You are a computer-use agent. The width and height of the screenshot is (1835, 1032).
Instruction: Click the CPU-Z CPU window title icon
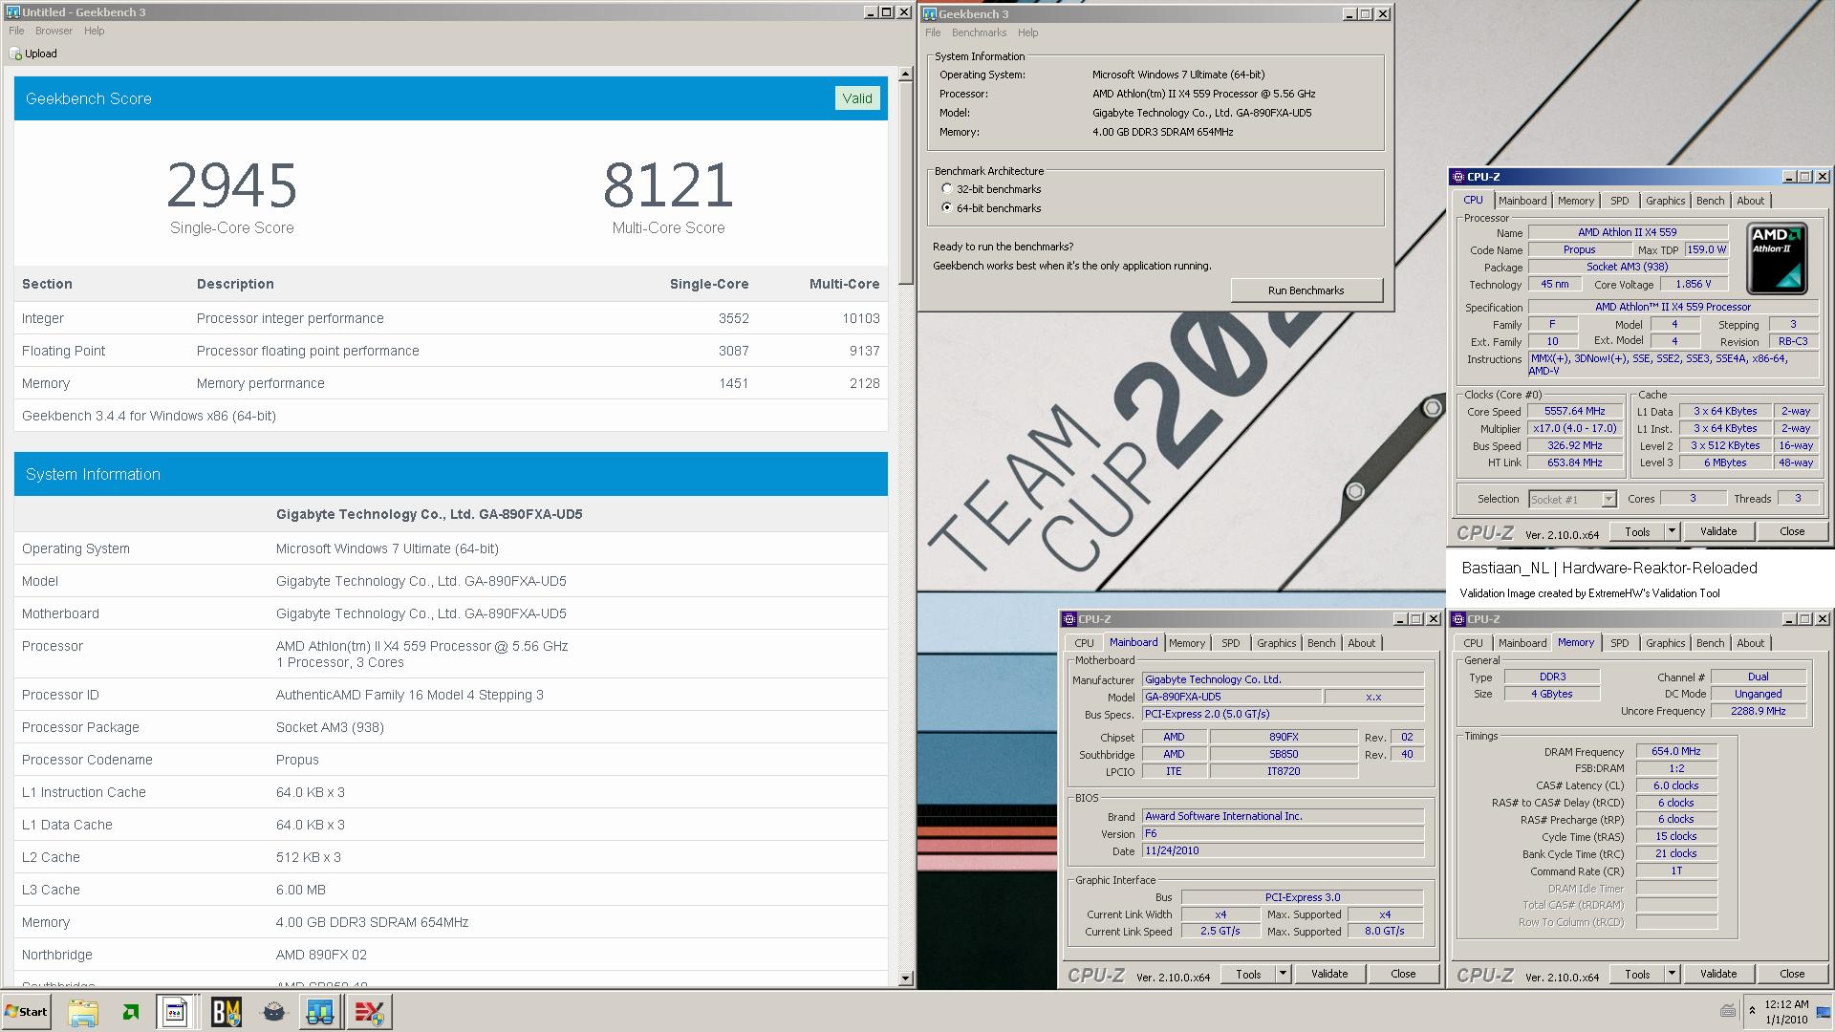(1457, 177)
